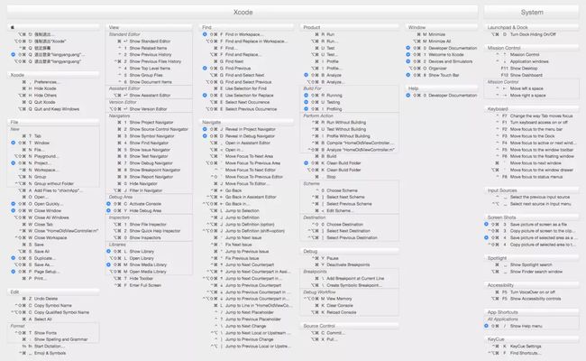This screenshot has width=586, height=361.
Task: Select Show Breakpoint Navigator entry
Action: (155, 170)
